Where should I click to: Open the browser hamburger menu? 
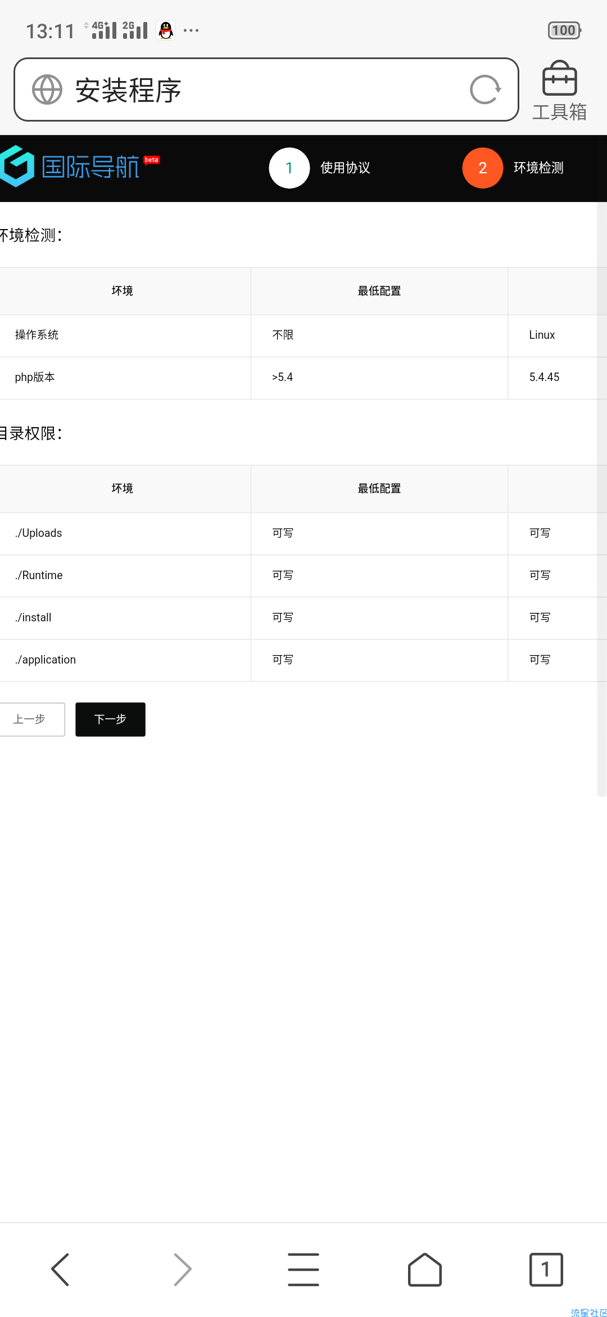[303, 1269]
